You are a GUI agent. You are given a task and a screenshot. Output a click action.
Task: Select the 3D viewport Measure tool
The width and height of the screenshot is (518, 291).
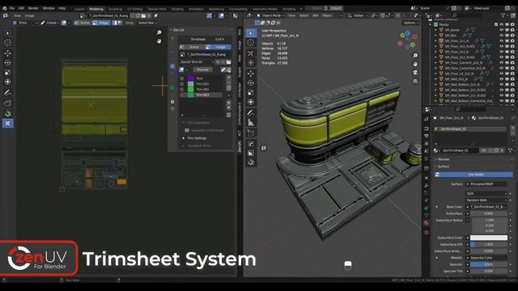251,122
